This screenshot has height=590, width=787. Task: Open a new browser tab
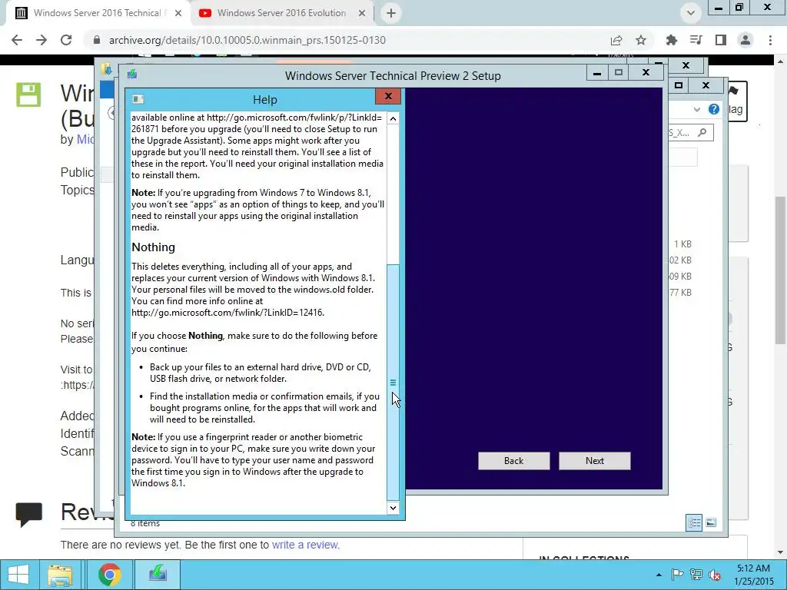[391, 14]
